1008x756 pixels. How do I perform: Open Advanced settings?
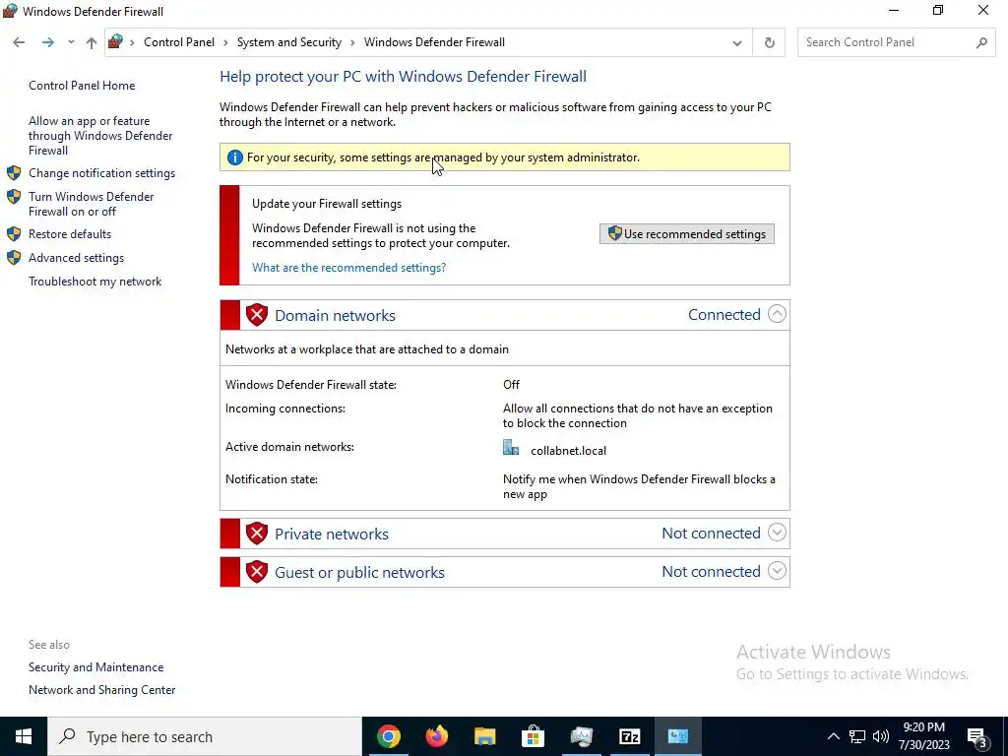click(76, 258)
